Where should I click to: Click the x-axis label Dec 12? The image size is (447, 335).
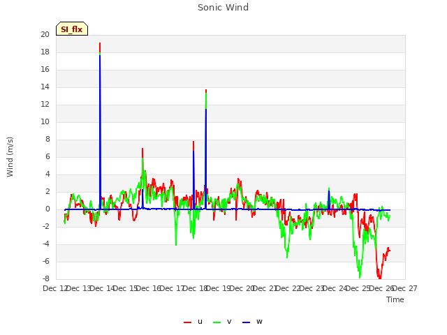55,288
